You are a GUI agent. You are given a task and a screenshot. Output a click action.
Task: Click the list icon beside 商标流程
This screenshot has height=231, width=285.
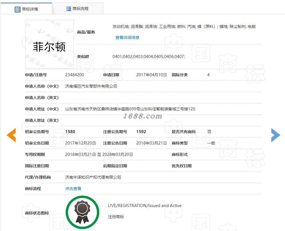coord(68,9)
